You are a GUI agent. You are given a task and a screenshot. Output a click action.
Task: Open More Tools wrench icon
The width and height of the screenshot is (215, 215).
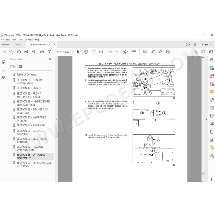[x=212, y=155]
